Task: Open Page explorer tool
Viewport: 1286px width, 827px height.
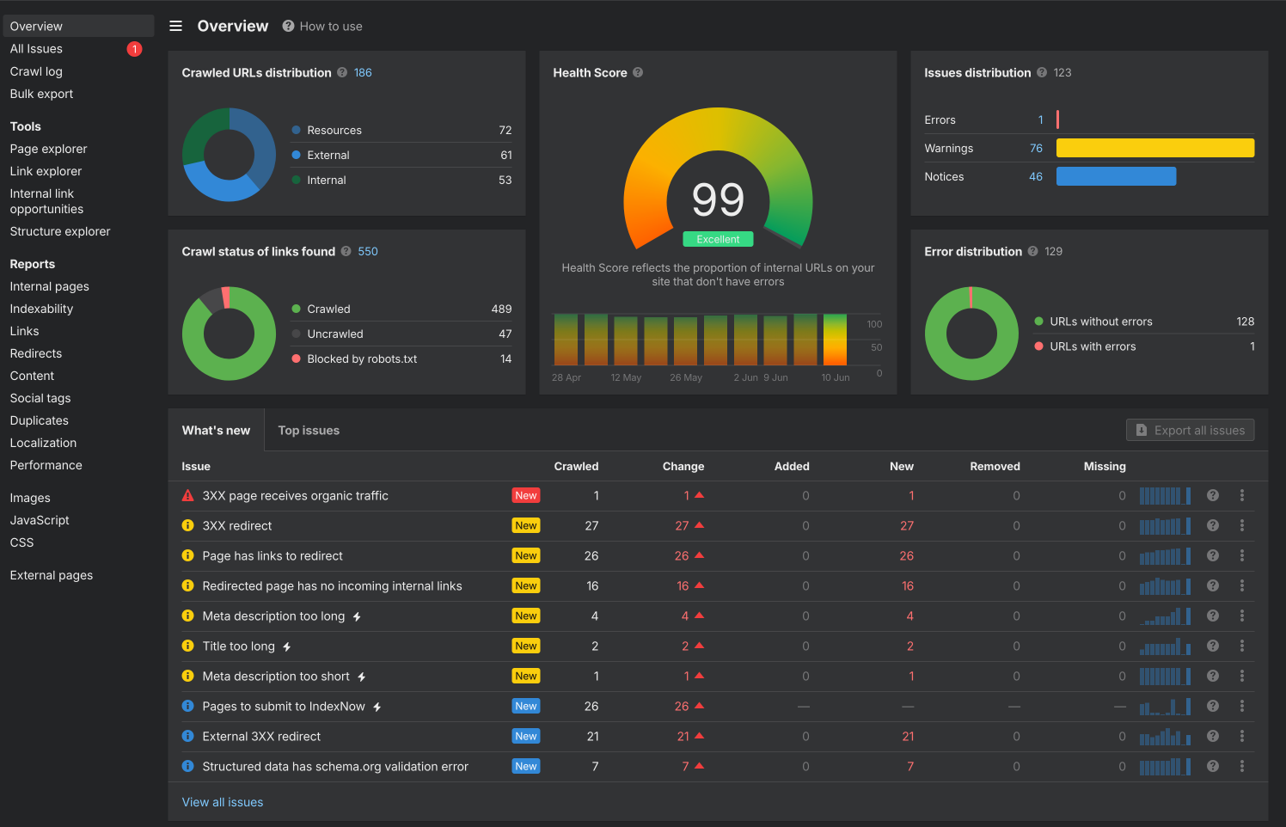Action: pos(48,149)
